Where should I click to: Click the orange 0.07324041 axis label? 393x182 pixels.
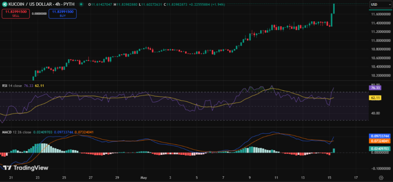tap(380, 141)
